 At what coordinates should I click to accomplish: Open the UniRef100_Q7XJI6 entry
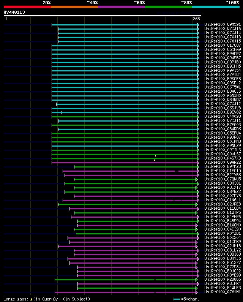pyautogui.click(x=222, y=29)
